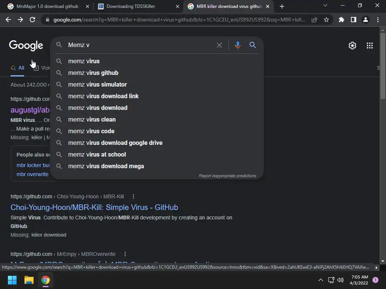This screenshot has width=386, height=289.
Task: Submit search with blue magnifier icon
Action: pyautogui.click(x=253, y=45)
